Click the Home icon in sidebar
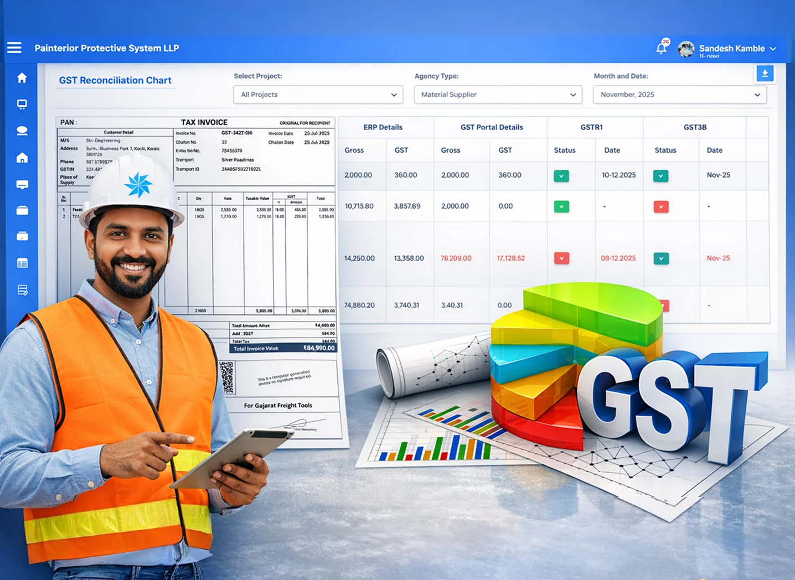Screen dimensions: 795x580 pos(22,78)
